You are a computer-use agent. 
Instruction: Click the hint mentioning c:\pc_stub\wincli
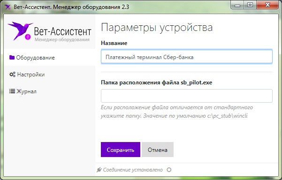(x=177, y=112)
